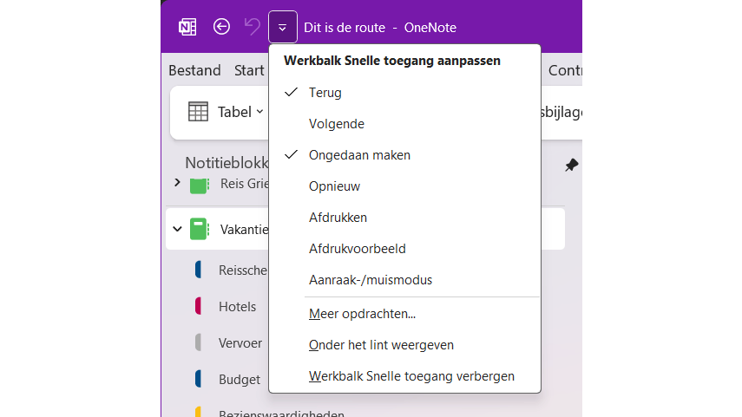Enable Volgende in the Quick Access menu
Image resolution: width=742 pixels, height=417 pixels.
point(336,124)
